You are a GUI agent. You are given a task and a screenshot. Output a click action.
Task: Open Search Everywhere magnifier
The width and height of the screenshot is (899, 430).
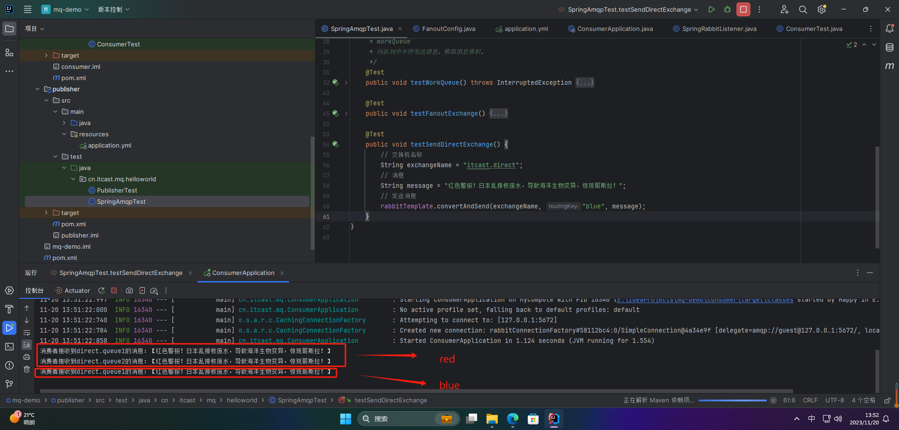tap(803, 9)
